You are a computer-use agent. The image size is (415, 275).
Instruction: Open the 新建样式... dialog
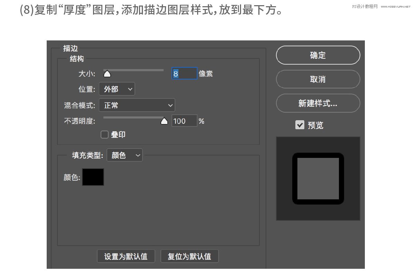tap(318, 103)
